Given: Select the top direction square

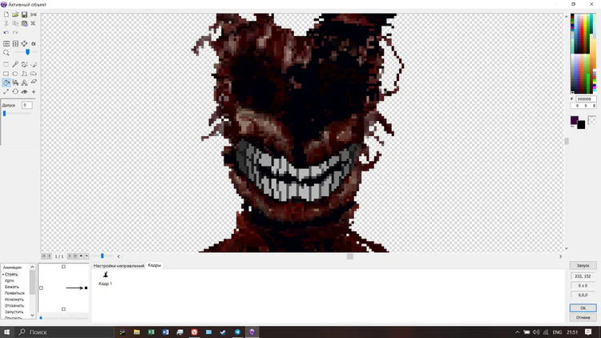Looking at the screenshot, I should click(x=63, y=267).
